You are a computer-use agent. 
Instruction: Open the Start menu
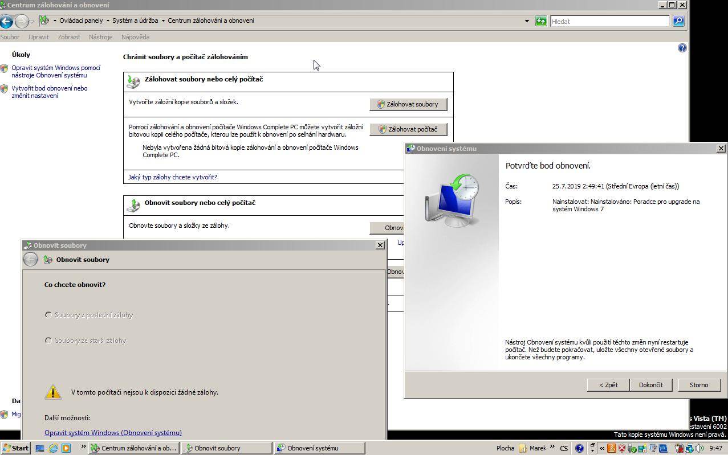tap(15, 448)
